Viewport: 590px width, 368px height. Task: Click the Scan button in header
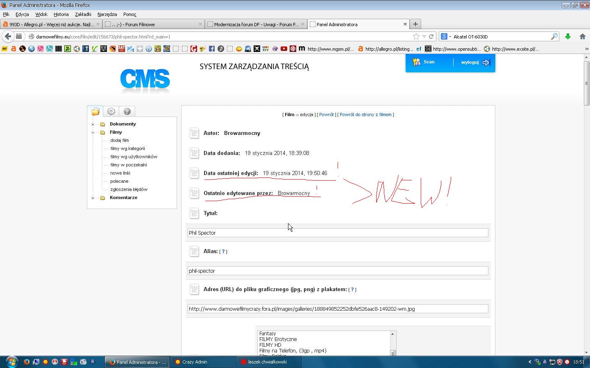(424, 62)
